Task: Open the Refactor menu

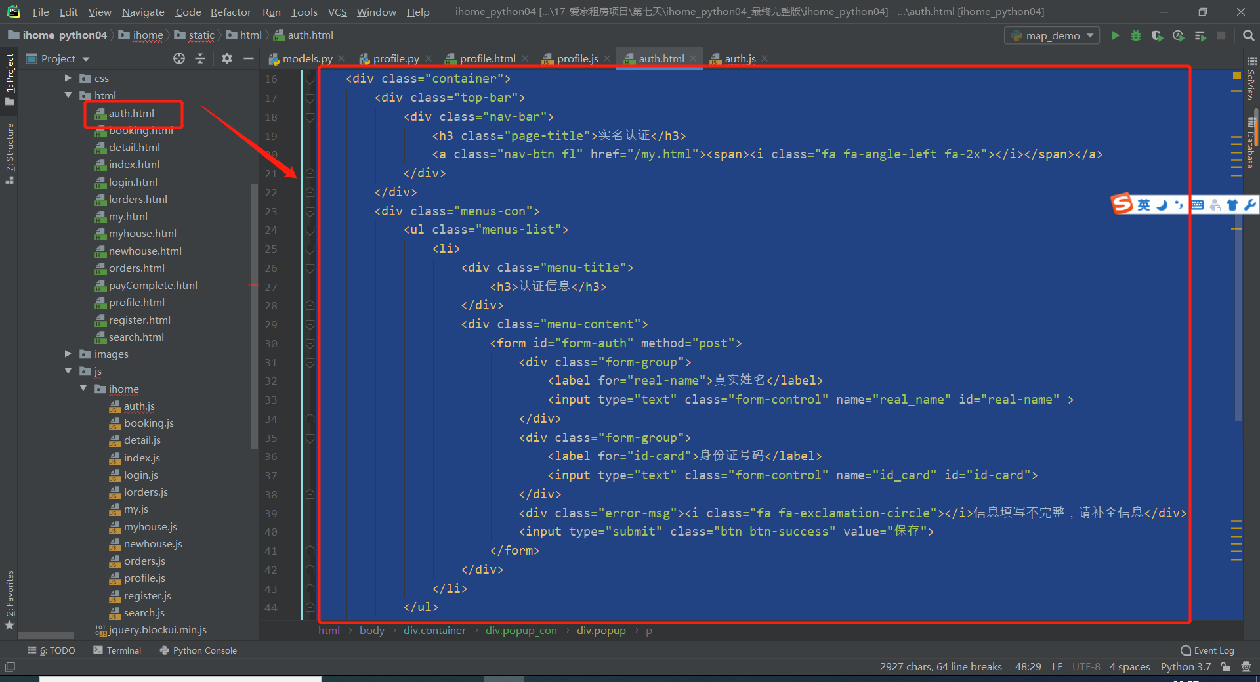Action: pos(230,12)
